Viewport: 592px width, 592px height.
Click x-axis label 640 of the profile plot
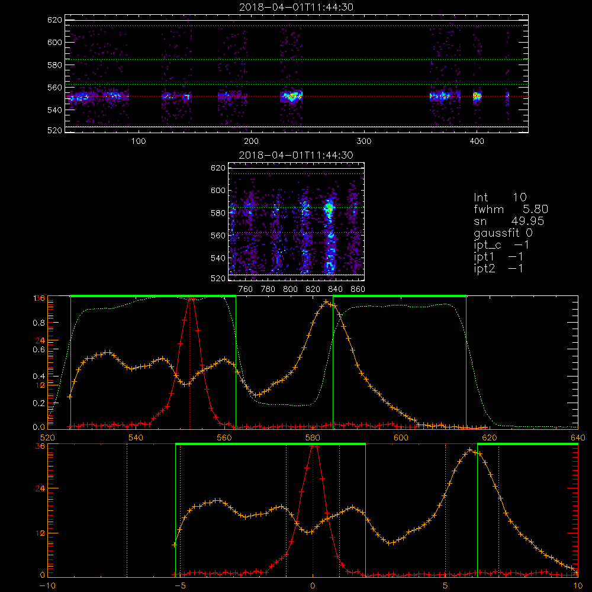point(578,438)
